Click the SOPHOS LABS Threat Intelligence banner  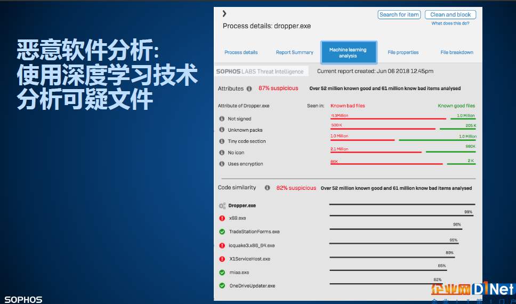point(261,71)
